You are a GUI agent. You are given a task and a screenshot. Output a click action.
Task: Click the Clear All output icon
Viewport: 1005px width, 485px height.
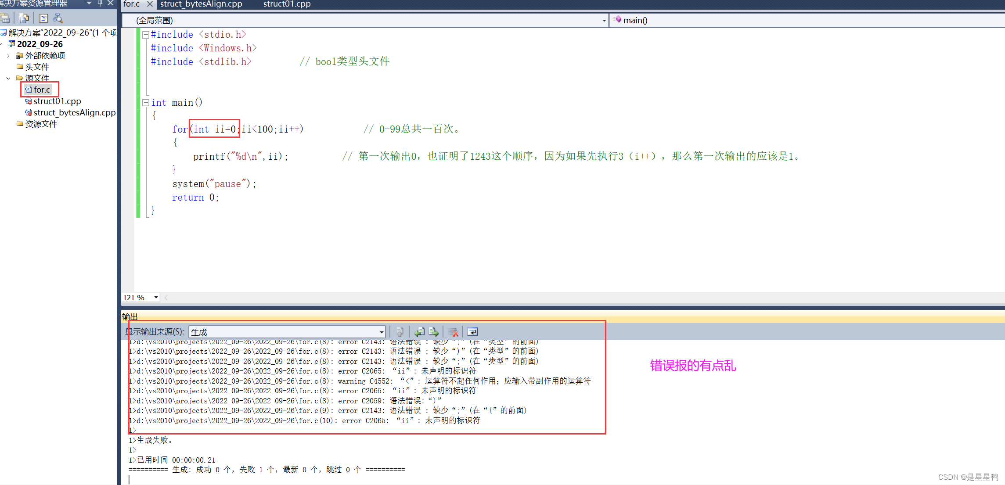click(453, 332)
